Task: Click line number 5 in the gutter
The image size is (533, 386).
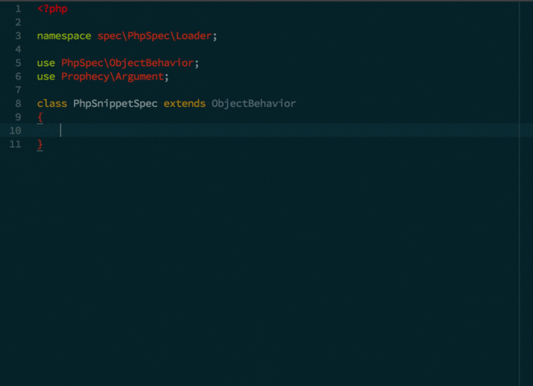Action: tap(19, 64)
